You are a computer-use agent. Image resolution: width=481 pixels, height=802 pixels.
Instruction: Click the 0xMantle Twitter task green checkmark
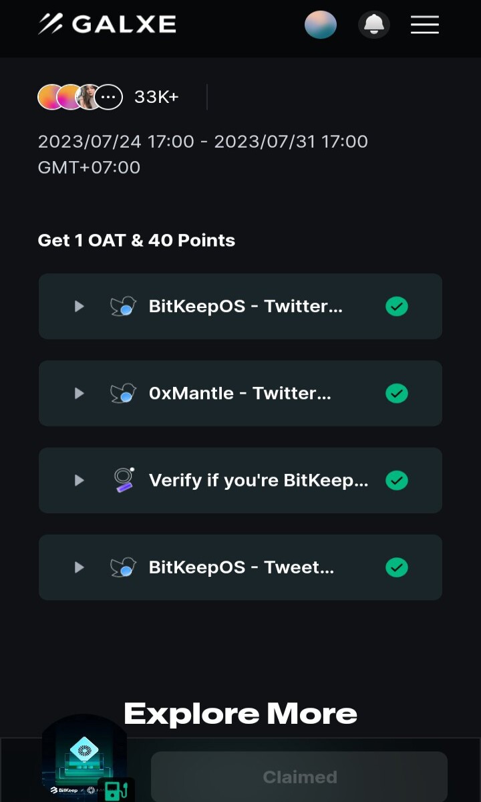click(397, 393)
